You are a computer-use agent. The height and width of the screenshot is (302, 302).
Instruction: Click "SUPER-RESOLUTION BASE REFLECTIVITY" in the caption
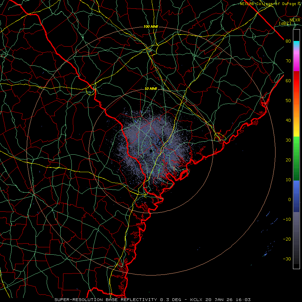(106, 300)
